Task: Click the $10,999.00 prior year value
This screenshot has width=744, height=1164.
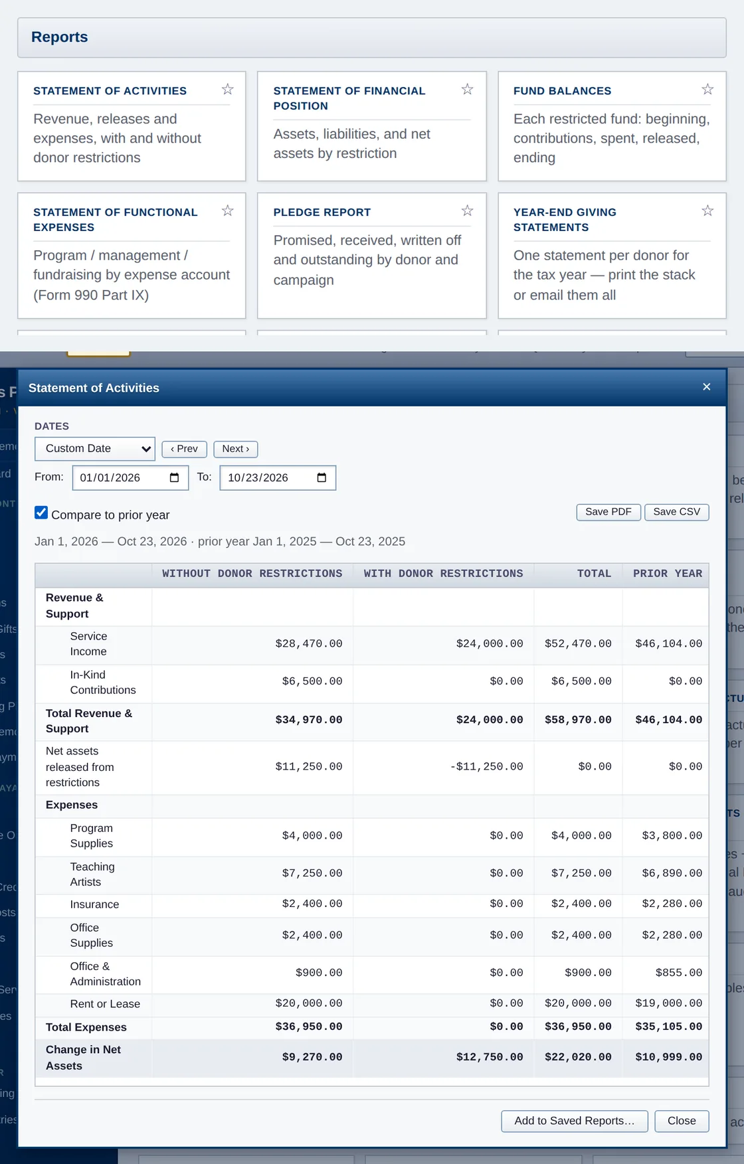Action: pos(668,1058)
